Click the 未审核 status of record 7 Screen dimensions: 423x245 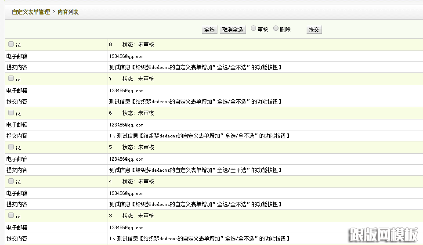point(146,79)
